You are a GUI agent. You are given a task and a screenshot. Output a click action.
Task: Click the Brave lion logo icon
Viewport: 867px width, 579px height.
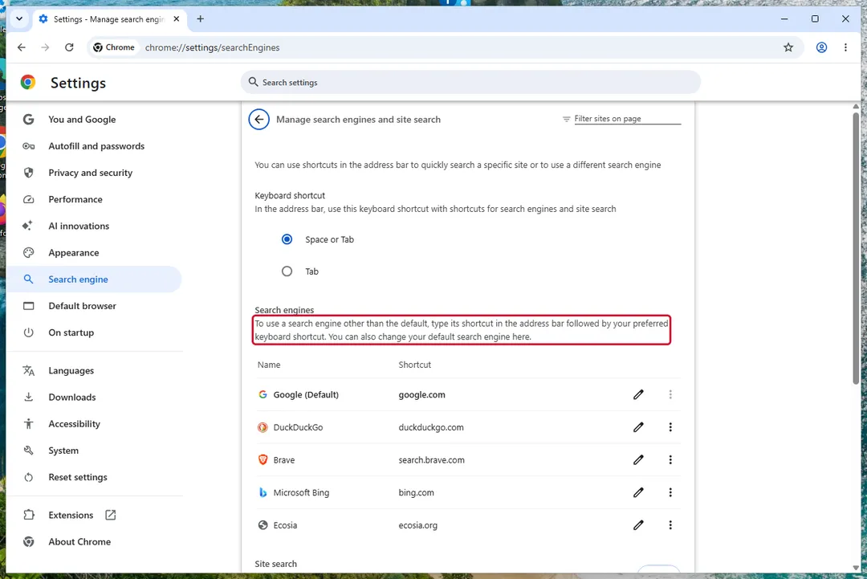(x=263, y=459)
